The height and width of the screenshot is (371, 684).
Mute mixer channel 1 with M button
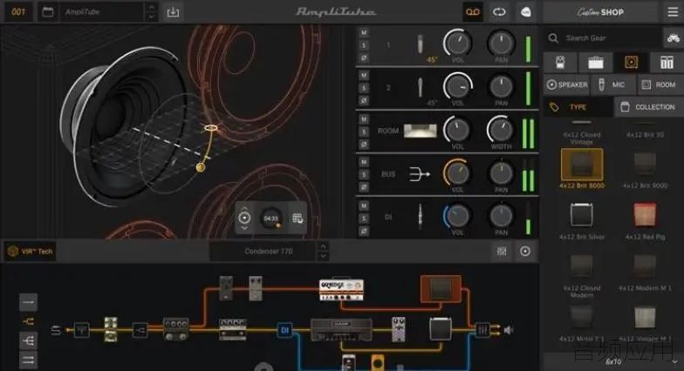(x=364, y=32)
